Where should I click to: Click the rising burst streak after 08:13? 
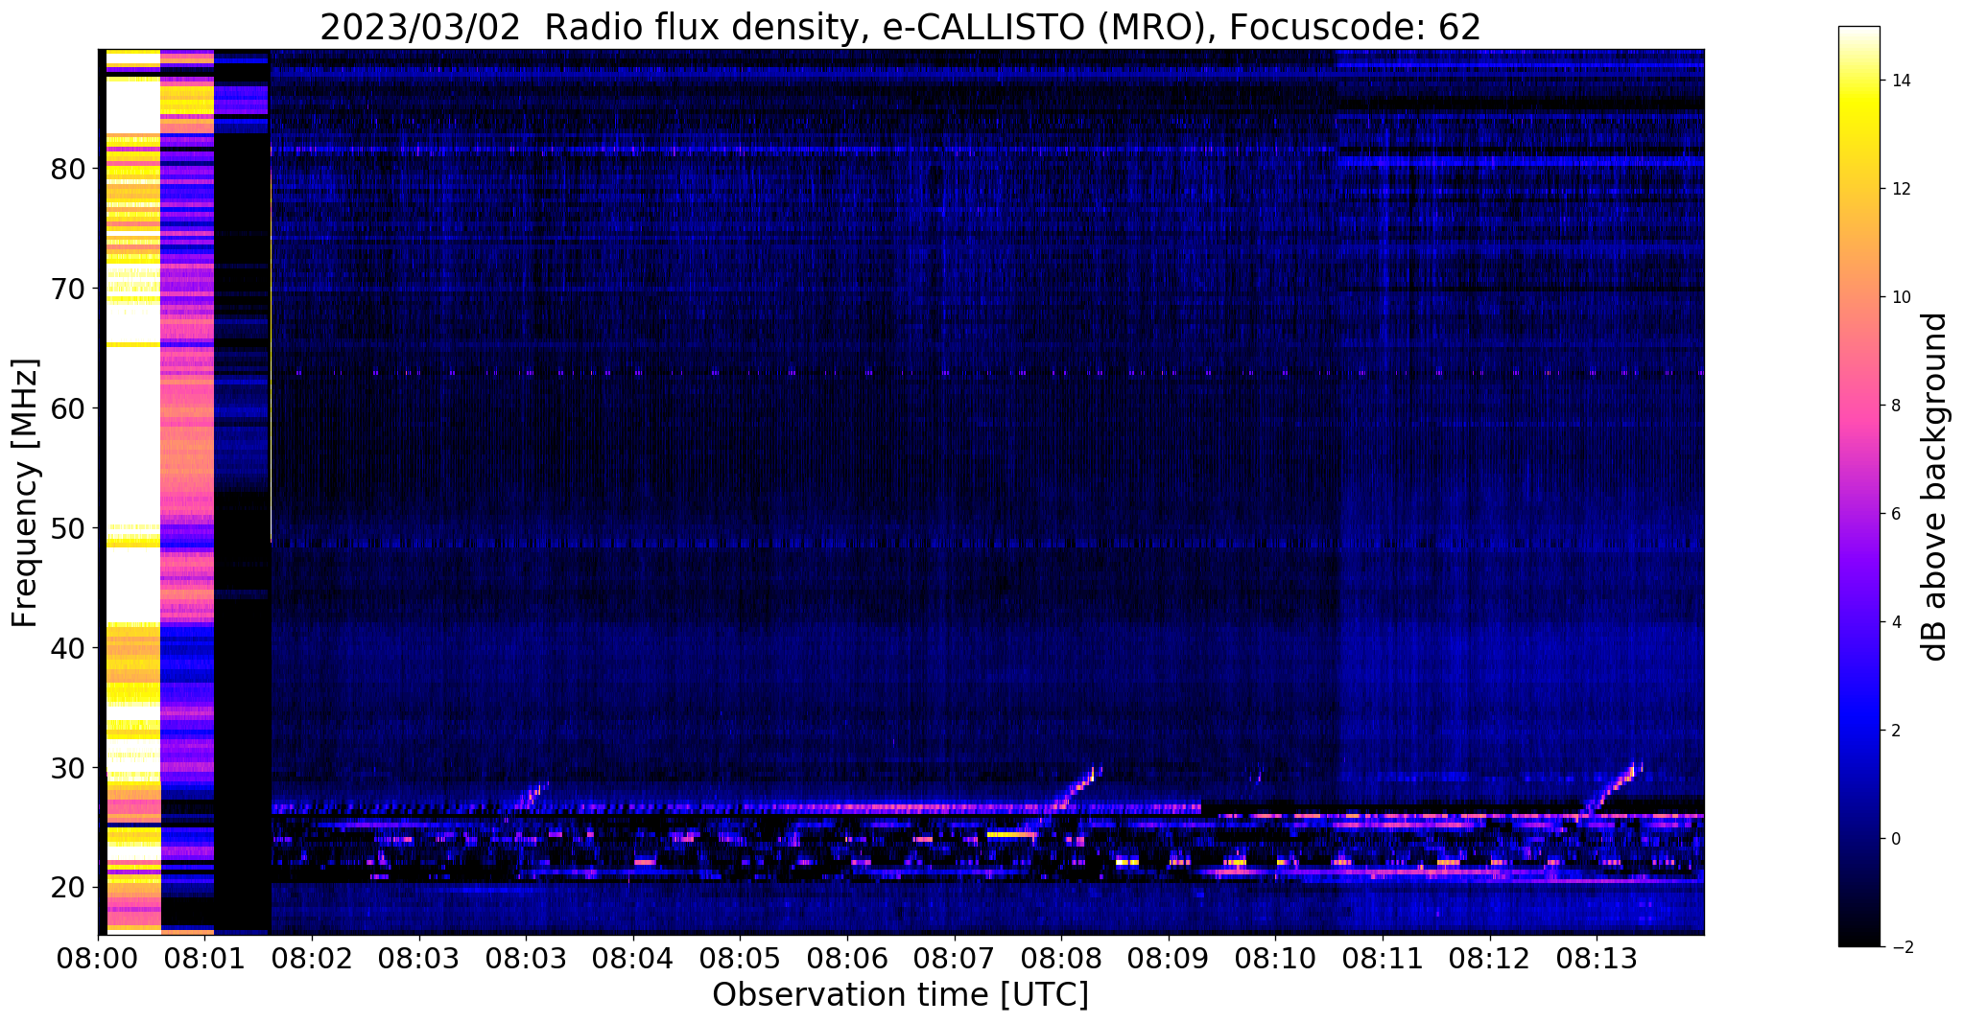pos(1612,787)
